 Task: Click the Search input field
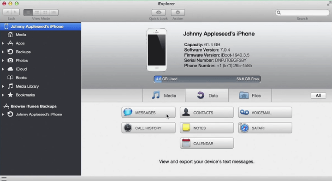[302, 12]
